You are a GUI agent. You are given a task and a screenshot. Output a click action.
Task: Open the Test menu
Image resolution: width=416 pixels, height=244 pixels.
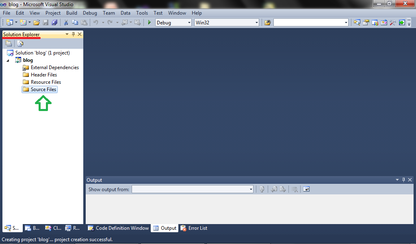tap(158, 13)
